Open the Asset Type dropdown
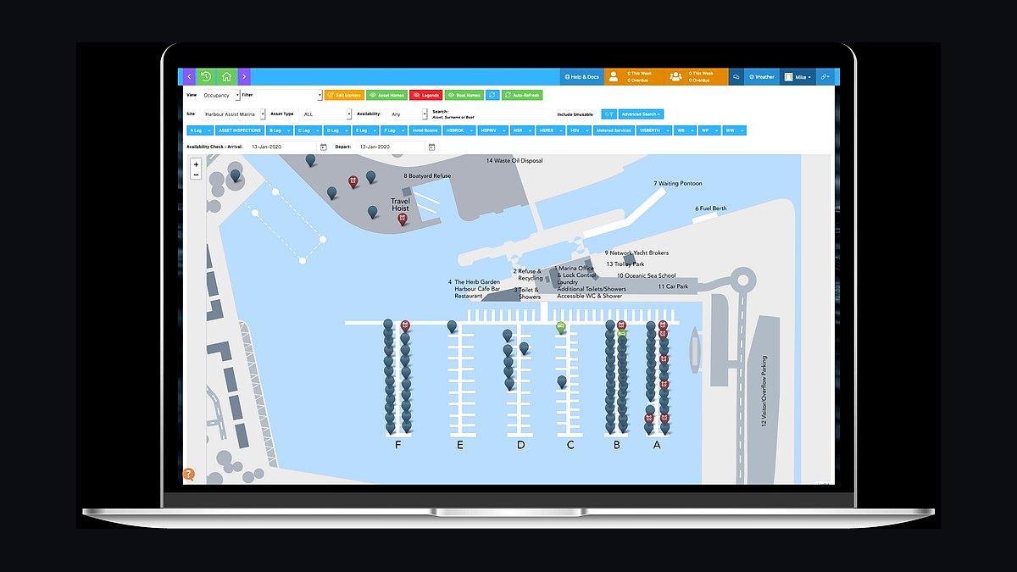 pyautogui.click(x=326, y=114)
